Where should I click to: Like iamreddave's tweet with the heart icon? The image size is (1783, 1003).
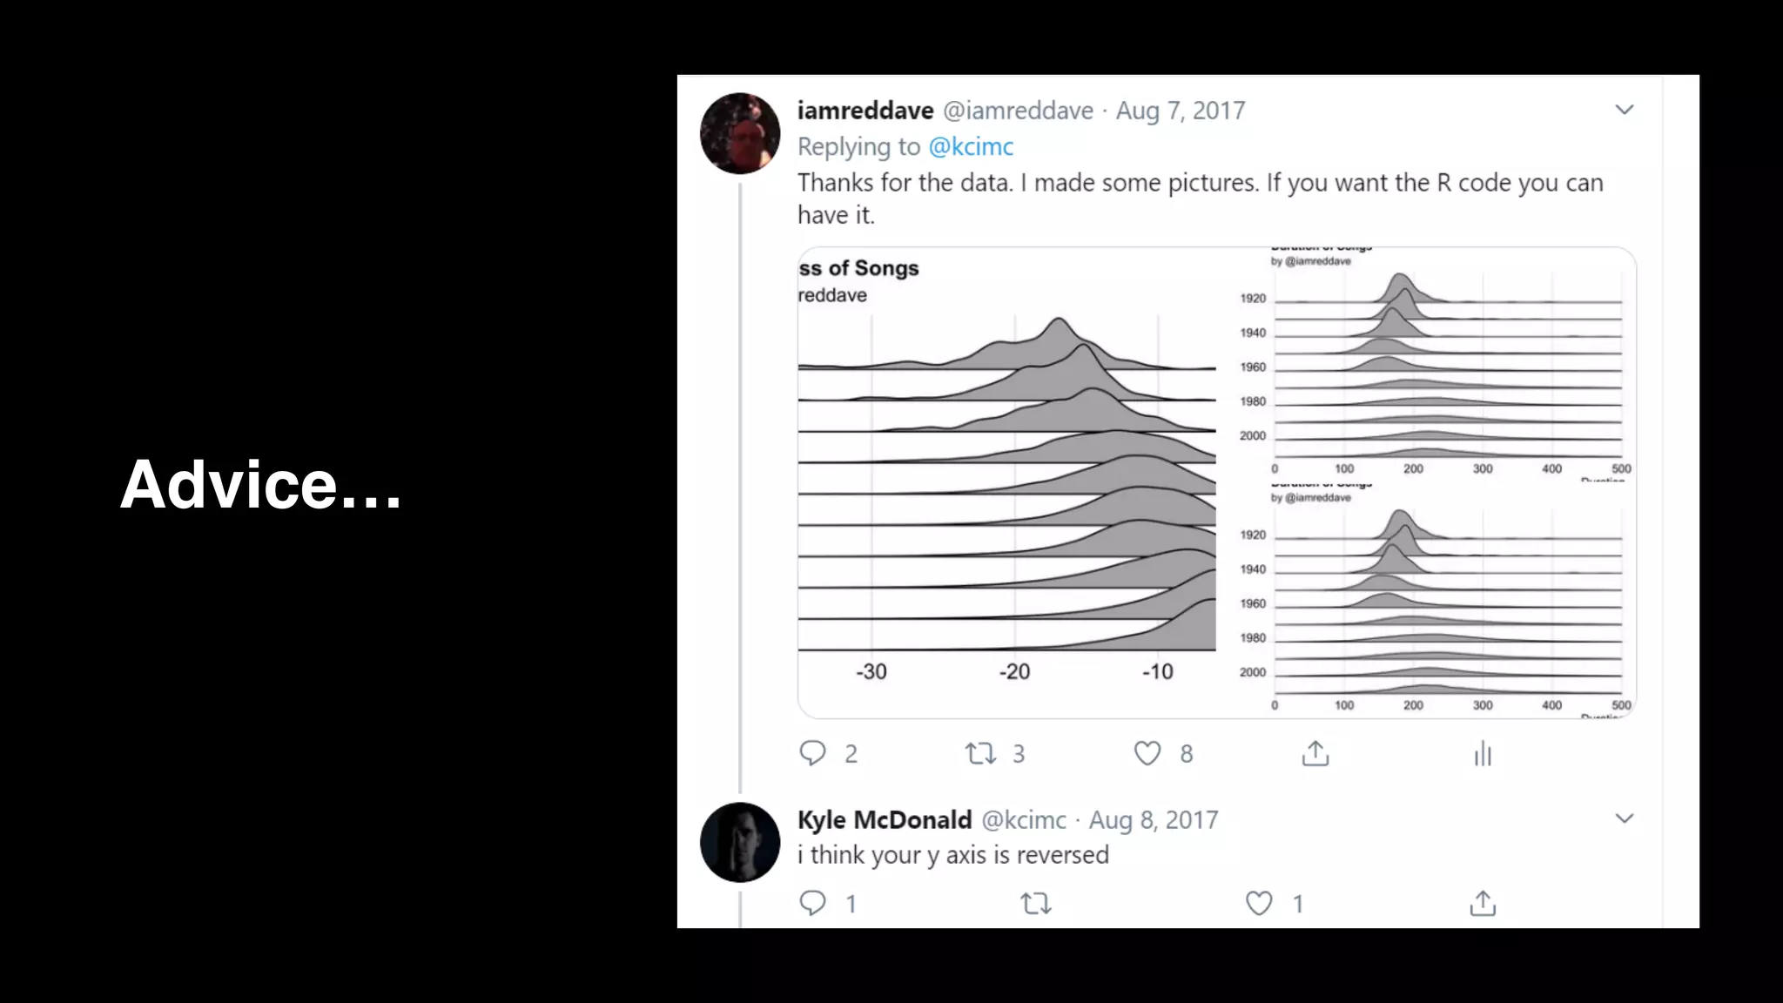pos(1147,753)
